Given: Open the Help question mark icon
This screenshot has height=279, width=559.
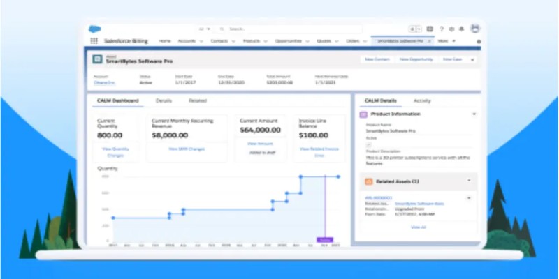Looking at the screenshot, I should point(442,29).
